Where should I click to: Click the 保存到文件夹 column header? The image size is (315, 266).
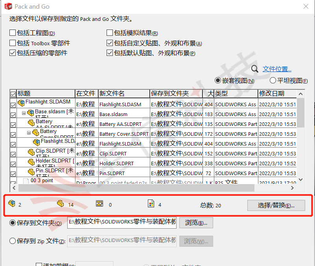point(176,94)
